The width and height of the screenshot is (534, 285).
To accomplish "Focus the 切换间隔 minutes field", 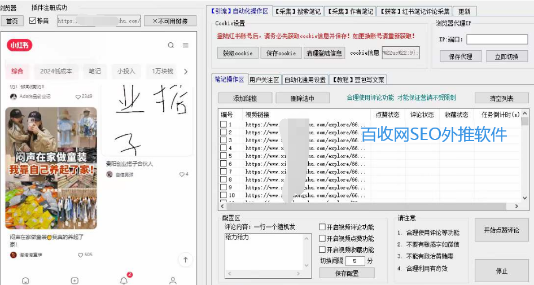I will coord(355,261).
